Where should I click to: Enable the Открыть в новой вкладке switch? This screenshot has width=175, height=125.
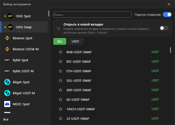[x=164, y=28]
